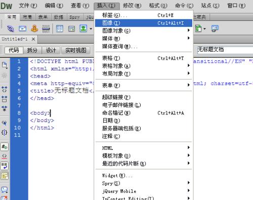Choose Widget(W)... menu entry
The width and height of the screenshot is (253, 200).
click(144, 176)
